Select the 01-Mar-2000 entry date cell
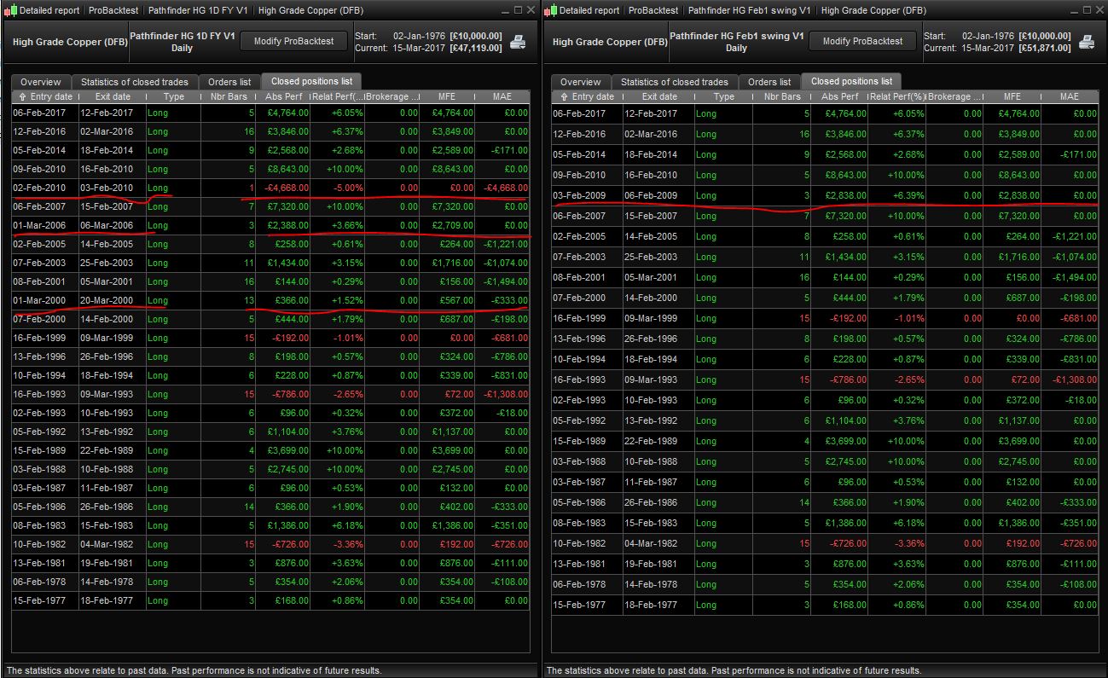 tap(45, 300)
